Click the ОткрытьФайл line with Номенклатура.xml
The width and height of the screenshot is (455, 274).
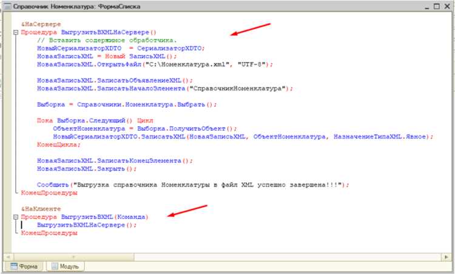tap(155, 64)
